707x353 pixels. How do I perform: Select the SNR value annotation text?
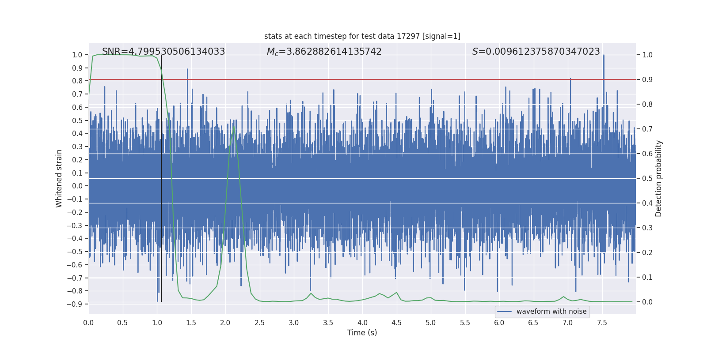click(x=163, y=52)
